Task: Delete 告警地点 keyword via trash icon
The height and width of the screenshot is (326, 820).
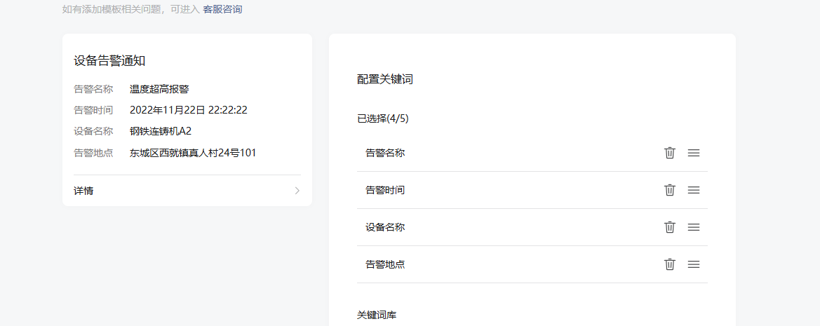Action: coord(669,264)
